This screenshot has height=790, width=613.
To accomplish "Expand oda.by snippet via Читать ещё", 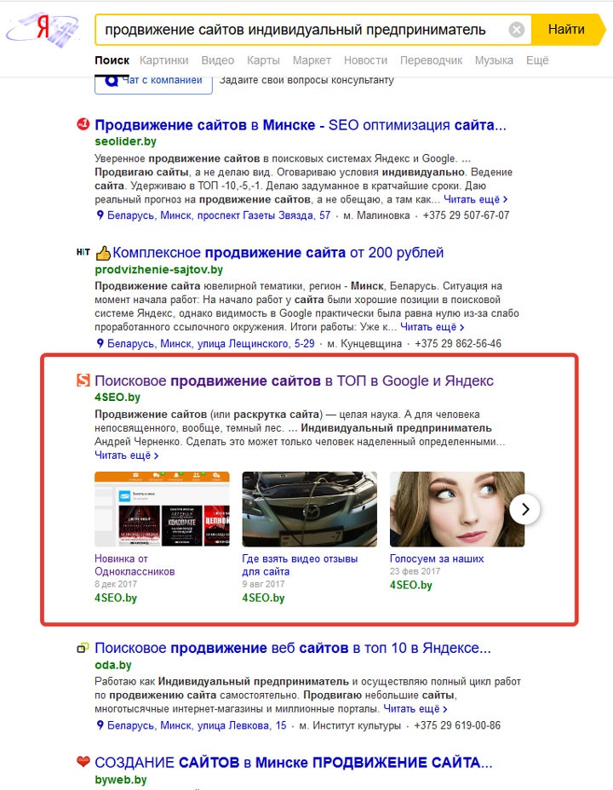I will point(415,709).
